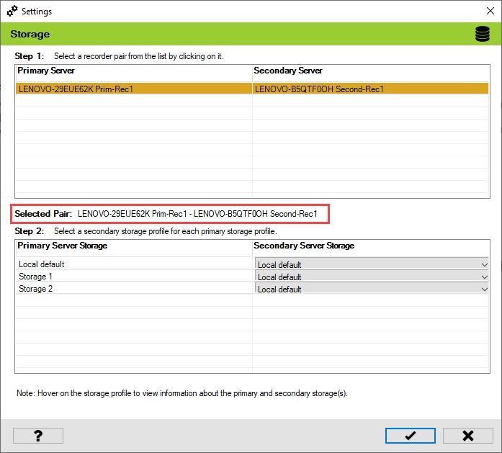This screenshot has width=502, height=453.
Task: Cancel using the X button at bottom
Action: (467, 436)
